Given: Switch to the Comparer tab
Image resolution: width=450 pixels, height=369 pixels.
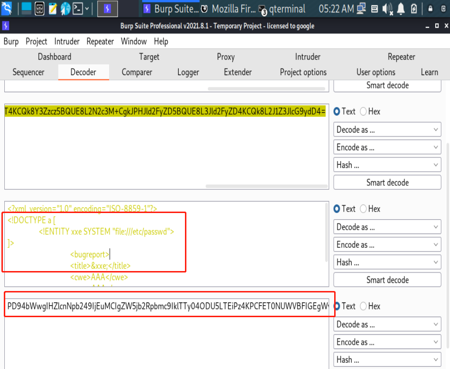Looking at the screenshot, I should point(137,72).
